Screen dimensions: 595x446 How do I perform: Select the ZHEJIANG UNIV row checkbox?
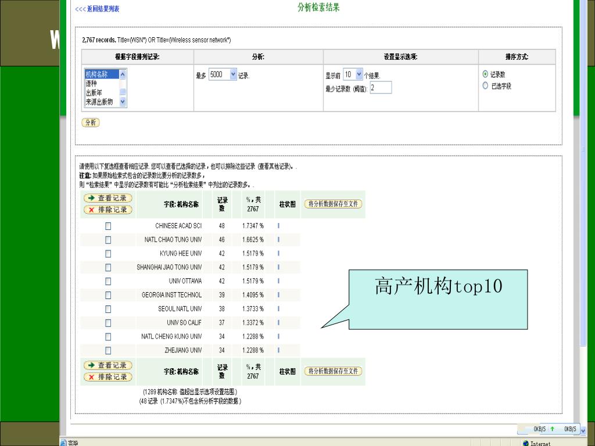[108, 350]
